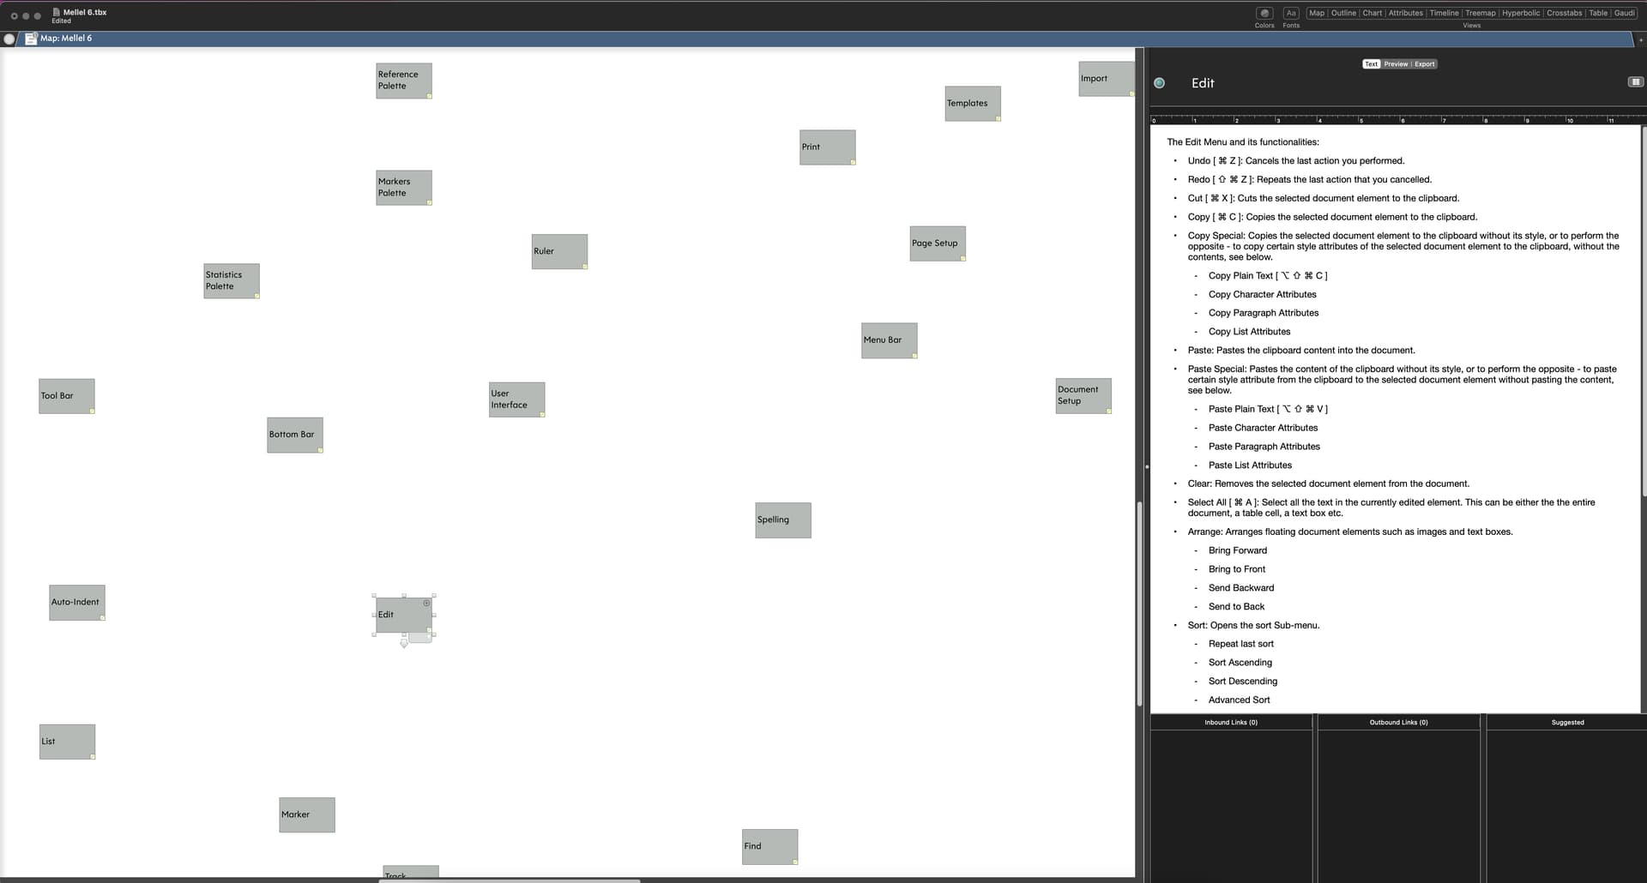Switch text pane to Export mode

(x=1424, y=64)
